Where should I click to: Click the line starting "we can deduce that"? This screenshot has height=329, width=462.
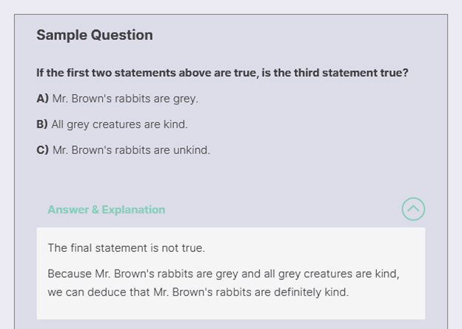coord(198,292)
